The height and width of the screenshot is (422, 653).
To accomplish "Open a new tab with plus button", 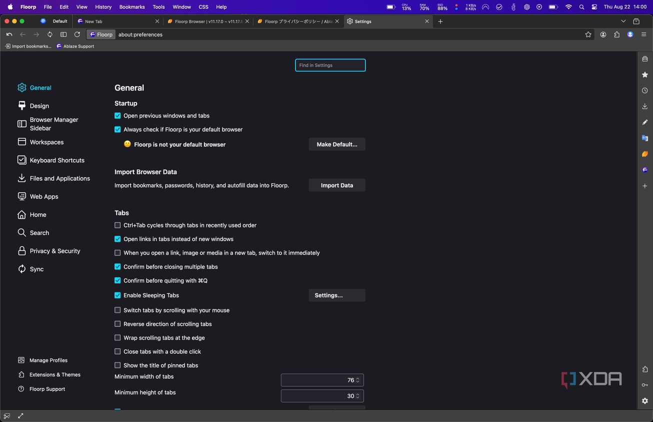I will pos(440,21).
